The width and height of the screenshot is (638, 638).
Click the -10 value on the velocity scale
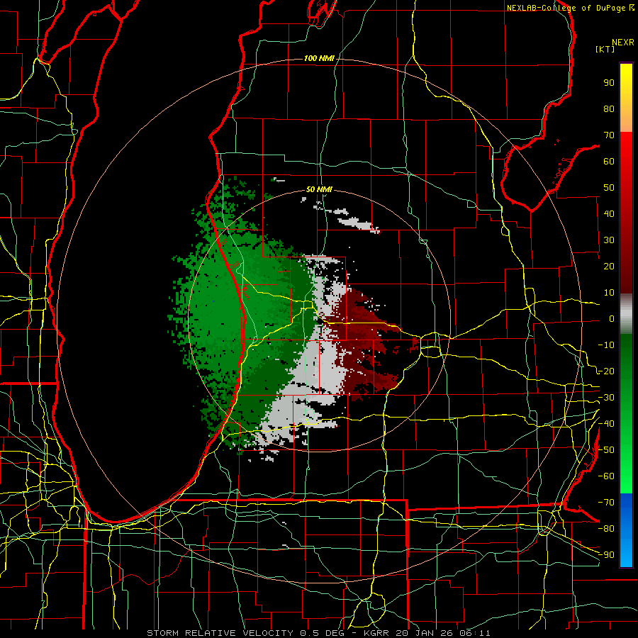click(x=606, y=345)
